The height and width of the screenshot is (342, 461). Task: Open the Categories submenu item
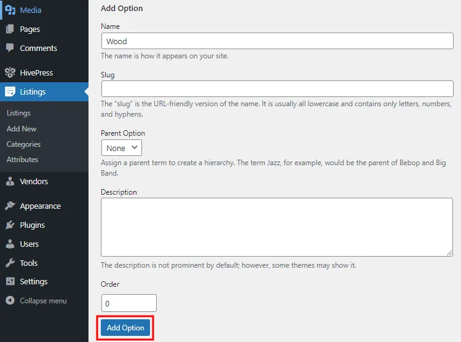pos(23,144)
